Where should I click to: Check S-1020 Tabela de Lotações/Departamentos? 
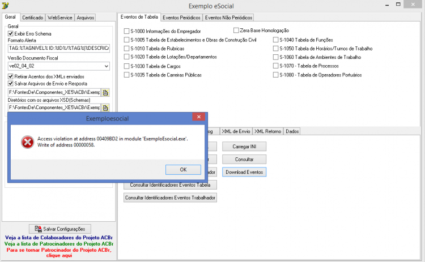pos(126,57)
